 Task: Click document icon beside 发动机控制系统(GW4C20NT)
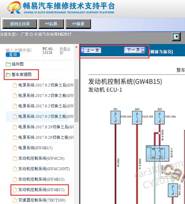pyautogui.click(x=15, y=169)
